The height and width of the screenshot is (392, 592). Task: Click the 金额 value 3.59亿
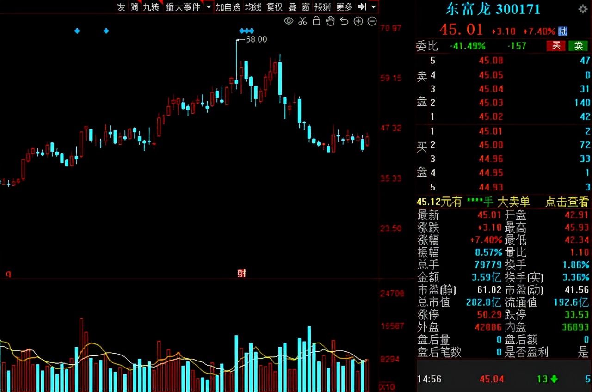[487, 277]
